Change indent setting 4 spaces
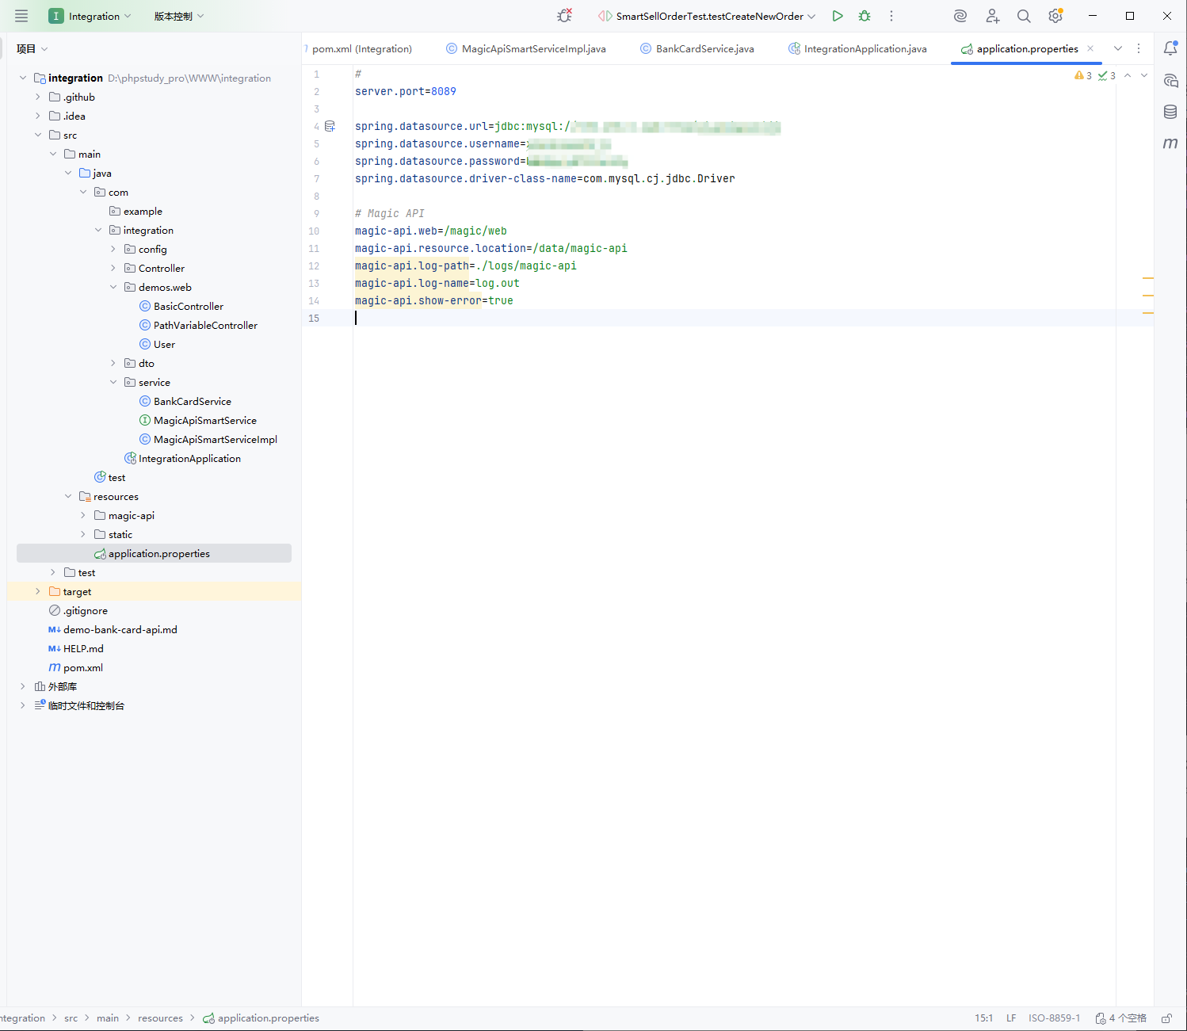The height and width of the screenshot is (1031, 1187). (x=1121, y=1018)
